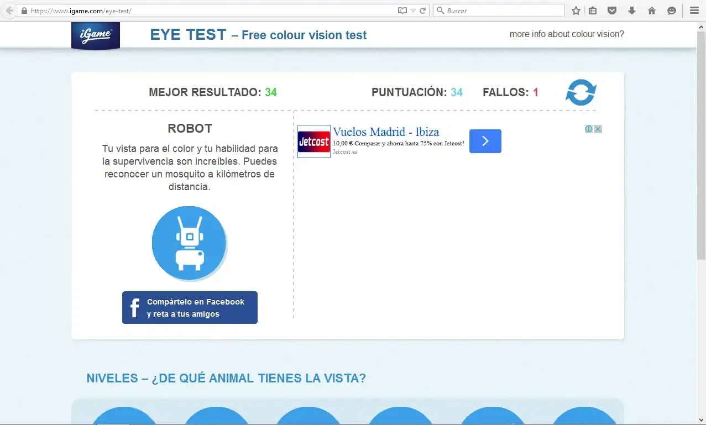Image resolution: width=706 pixels, height=425 pixels.
Task: Expand the address bar history dropdown
Action: point(413,11)
